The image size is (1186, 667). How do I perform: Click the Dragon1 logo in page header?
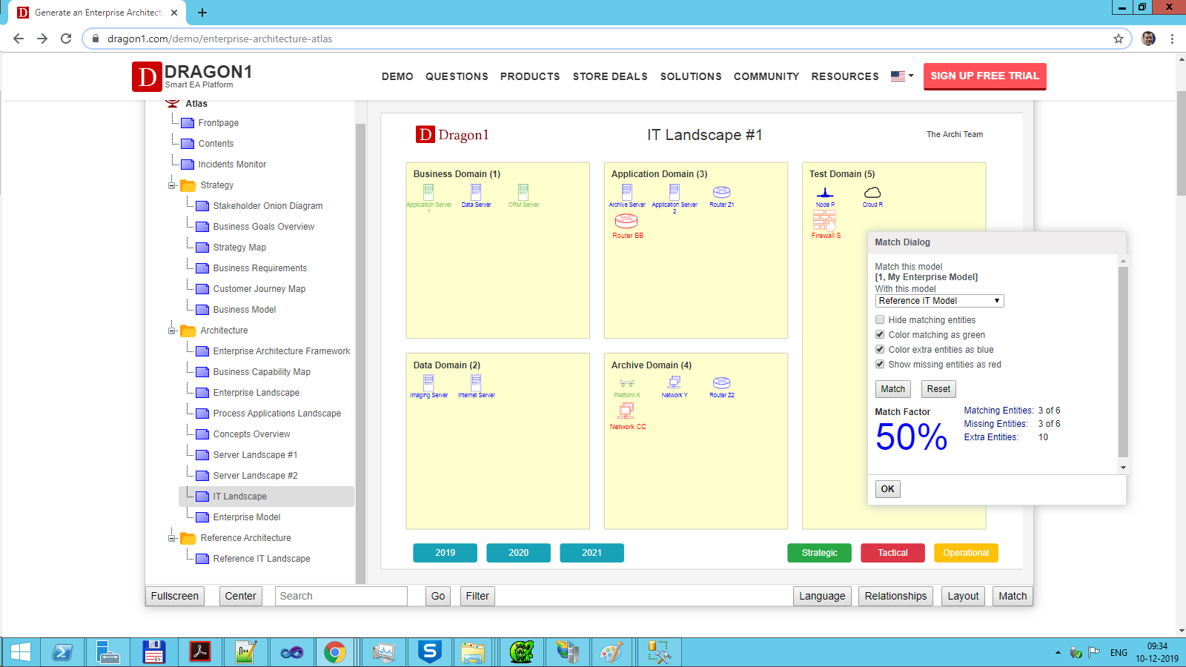tap(192, 76)
